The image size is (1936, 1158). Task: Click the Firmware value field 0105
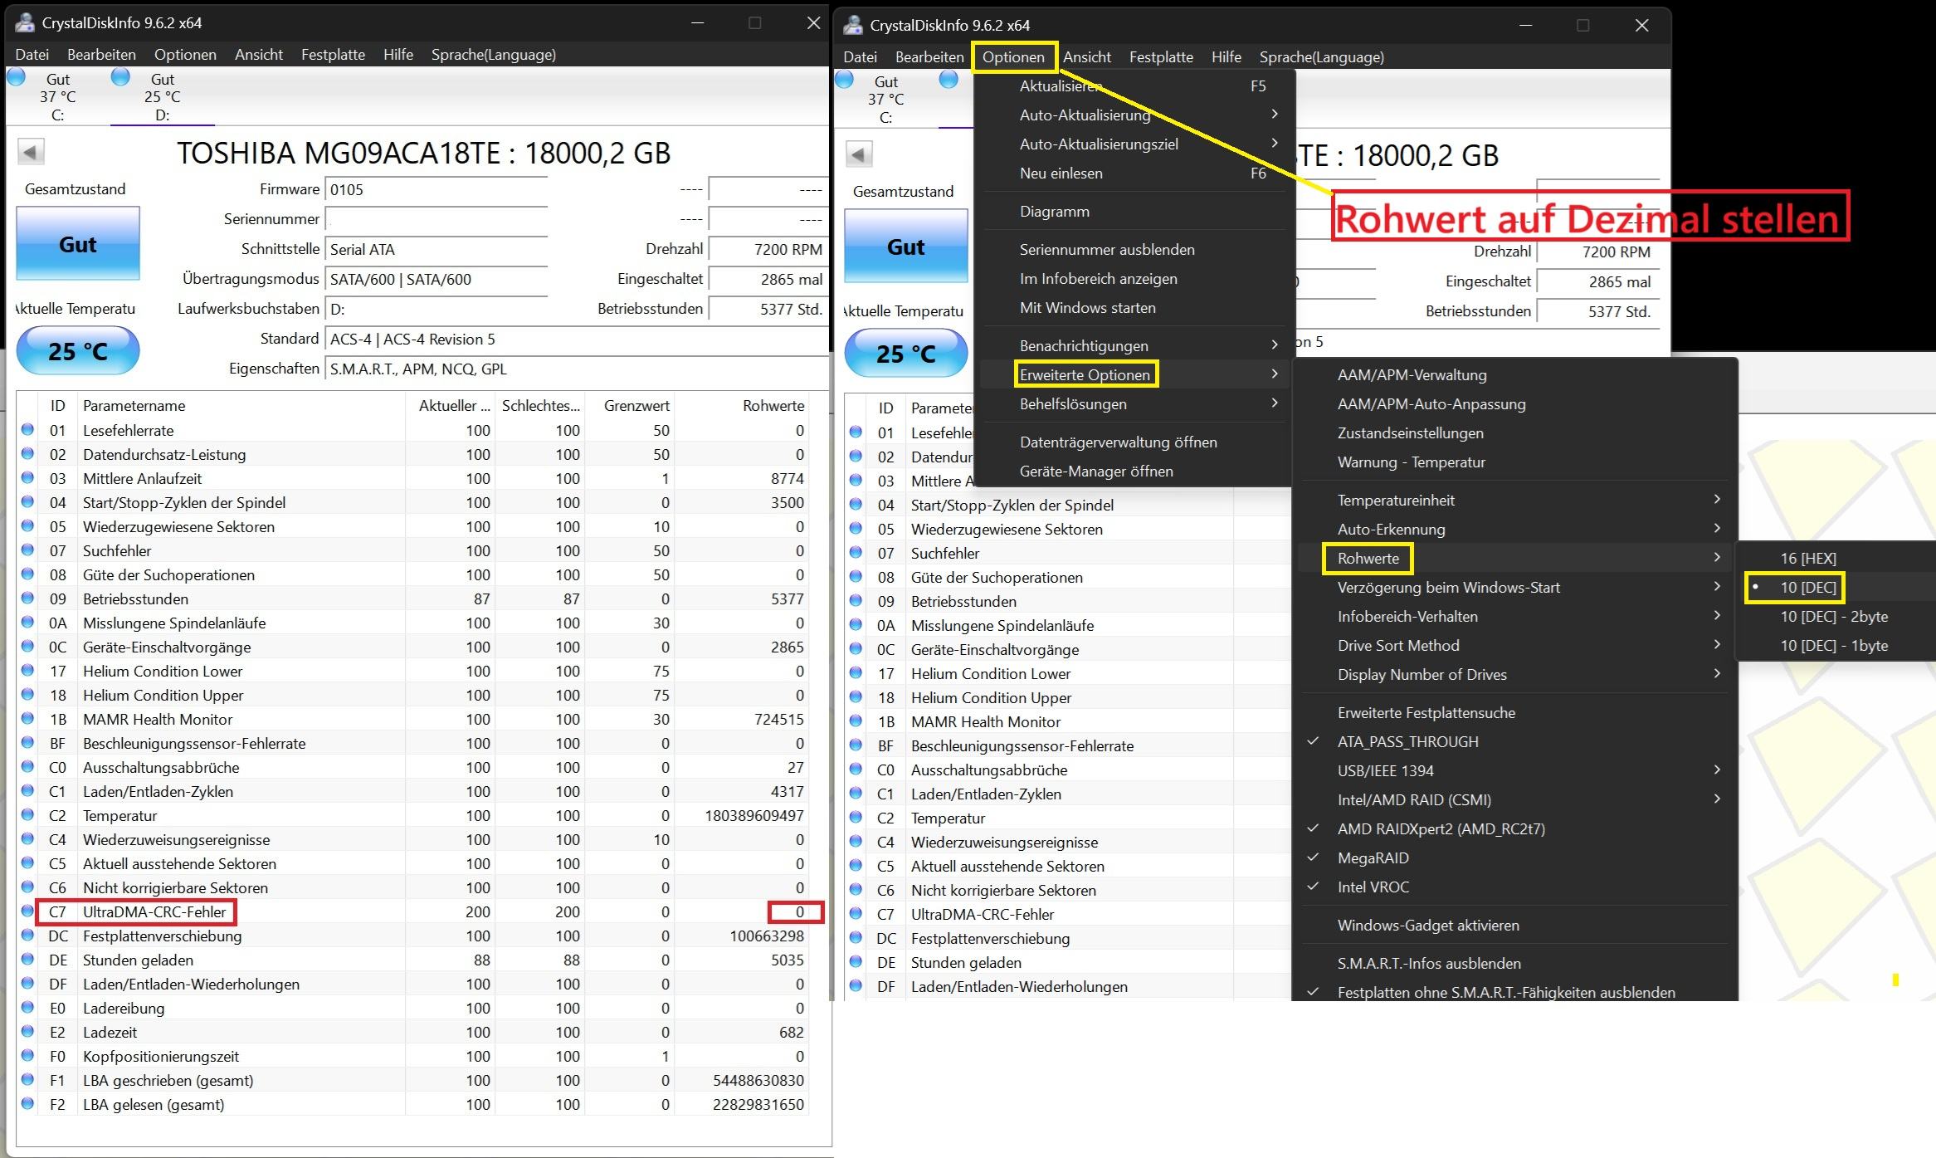coord(436,190)
